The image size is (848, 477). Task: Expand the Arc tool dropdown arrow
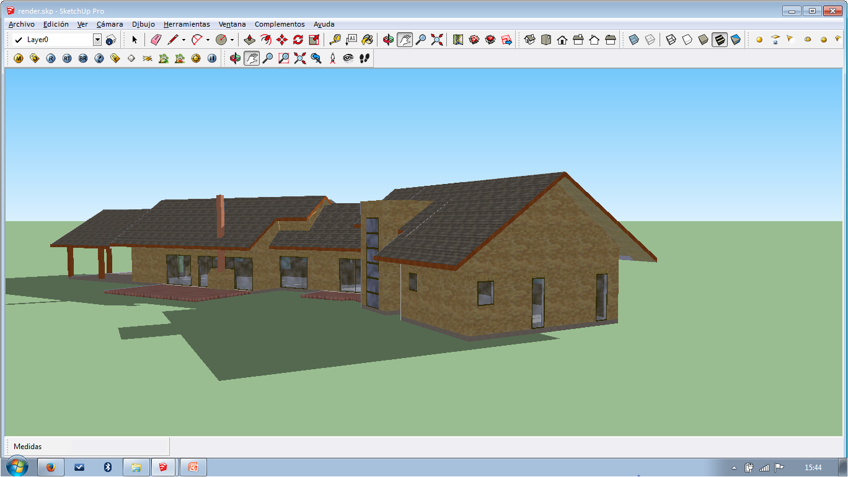[208, 40]
